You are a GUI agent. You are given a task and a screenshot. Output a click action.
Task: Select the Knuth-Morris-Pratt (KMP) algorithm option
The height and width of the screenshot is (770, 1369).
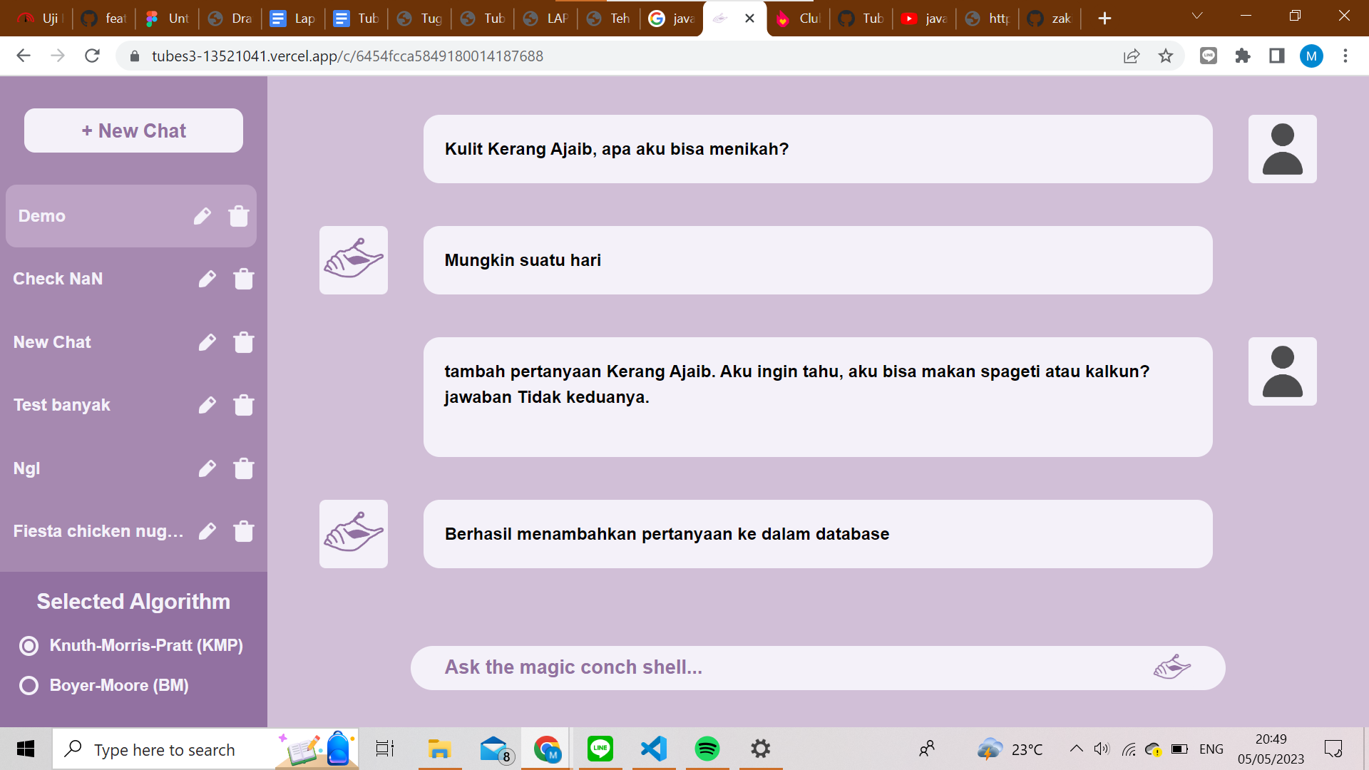click(x=29, y=646)
